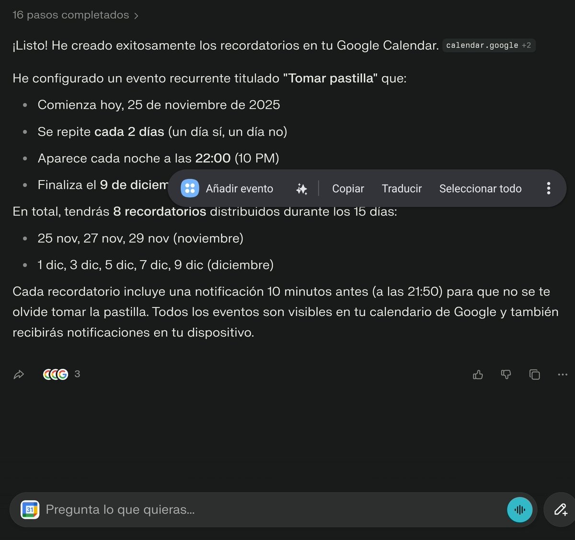Tap the number 3 next to the source icons
575x540 pixels.
77,374
